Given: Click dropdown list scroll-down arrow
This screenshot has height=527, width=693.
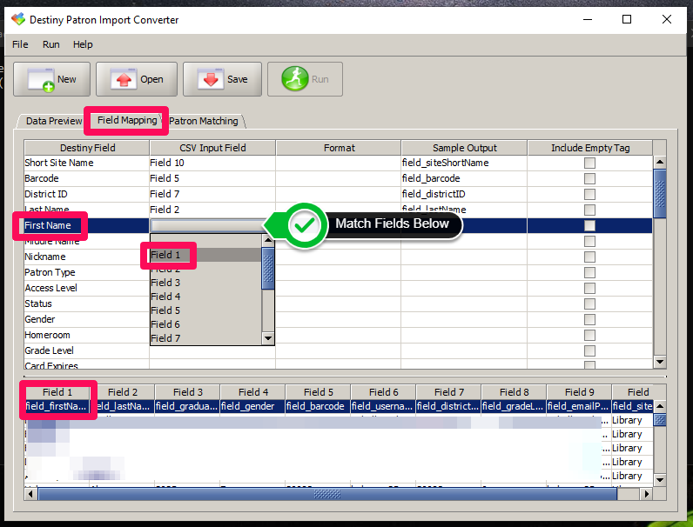Looking at the screenshot, I should 268,338.
